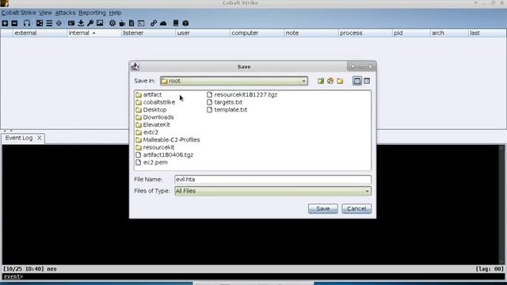Open the credentials card icon

tap(71, 23)
